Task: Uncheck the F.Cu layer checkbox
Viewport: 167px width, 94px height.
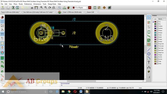Action: point(157,22)
